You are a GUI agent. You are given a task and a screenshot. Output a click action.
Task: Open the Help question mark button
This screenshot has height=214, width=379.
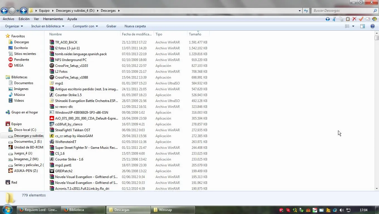373,26
